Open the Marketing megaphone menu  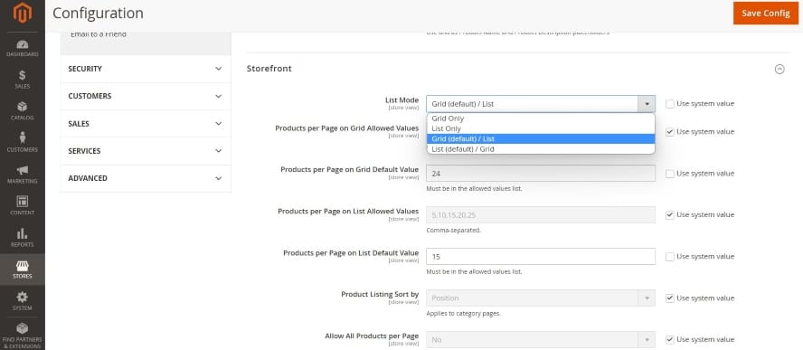[22, 175]
